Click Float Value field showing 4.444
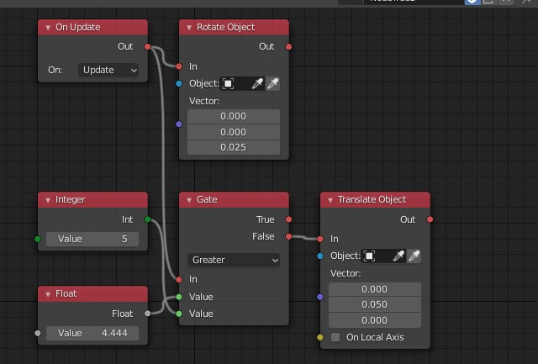The width and height of the screenshot is (538, 364). [x=92, y=333]
